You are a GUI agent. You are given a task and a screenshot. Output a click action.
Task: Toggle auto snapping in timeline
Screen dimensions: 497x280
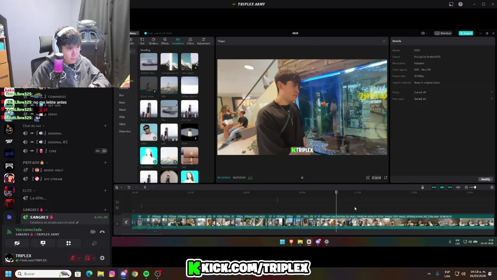point(442,187)
